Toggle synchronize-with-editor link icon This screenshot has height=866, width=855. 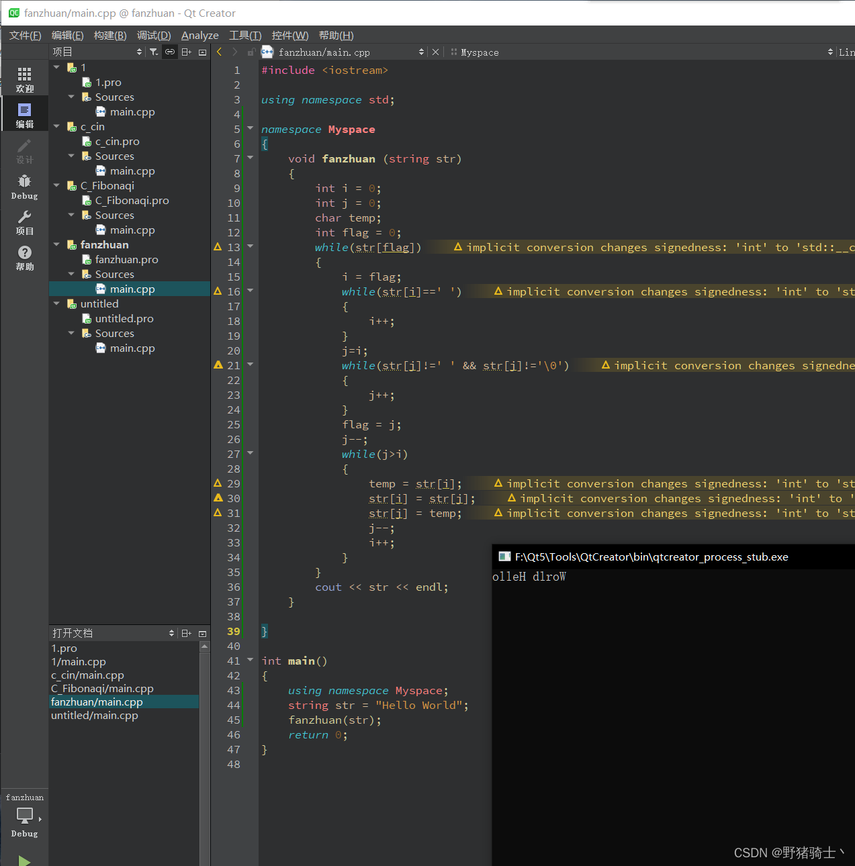170,52
